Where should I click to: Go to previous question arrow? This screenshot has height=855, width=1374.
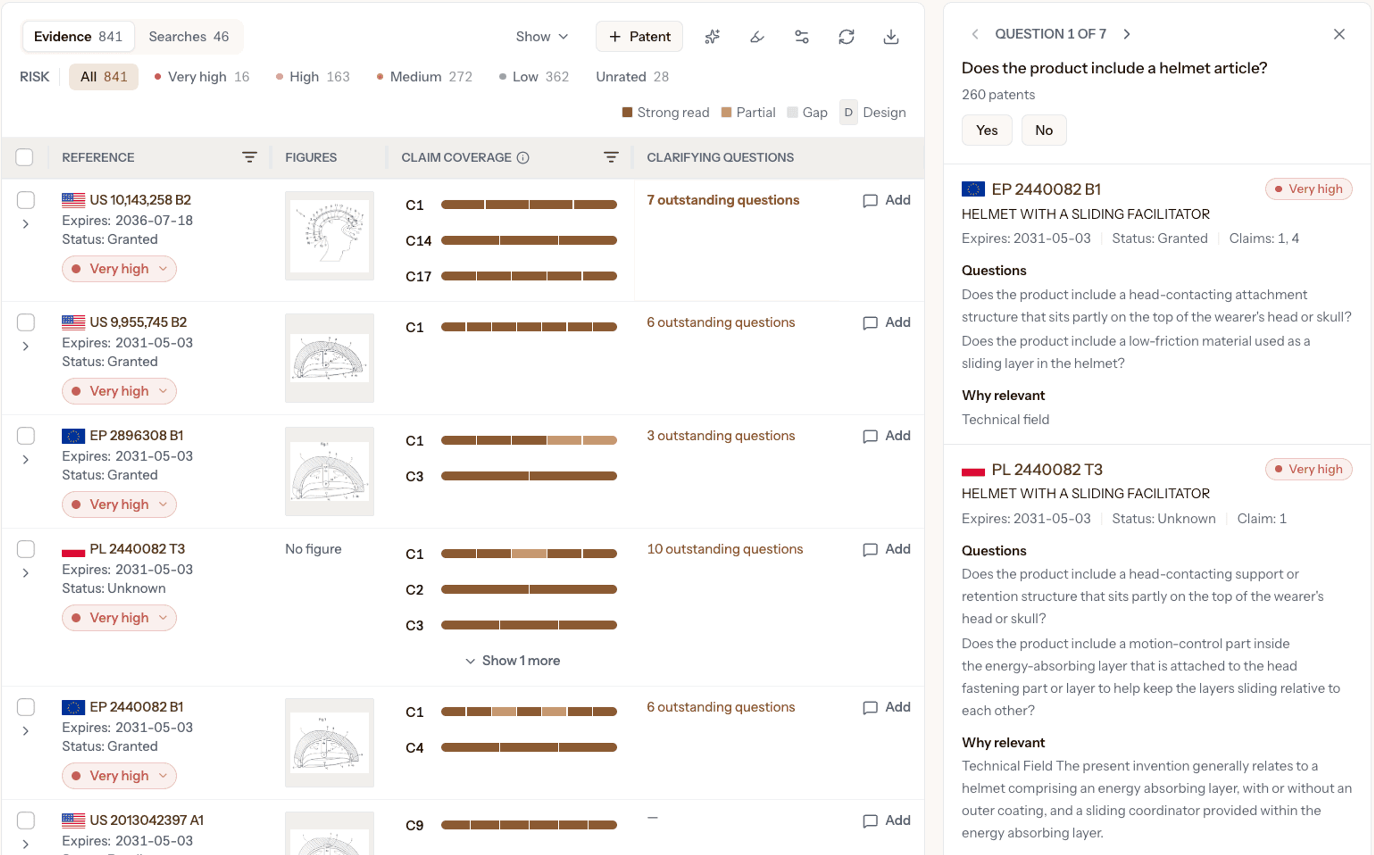(x=975, y=34)
